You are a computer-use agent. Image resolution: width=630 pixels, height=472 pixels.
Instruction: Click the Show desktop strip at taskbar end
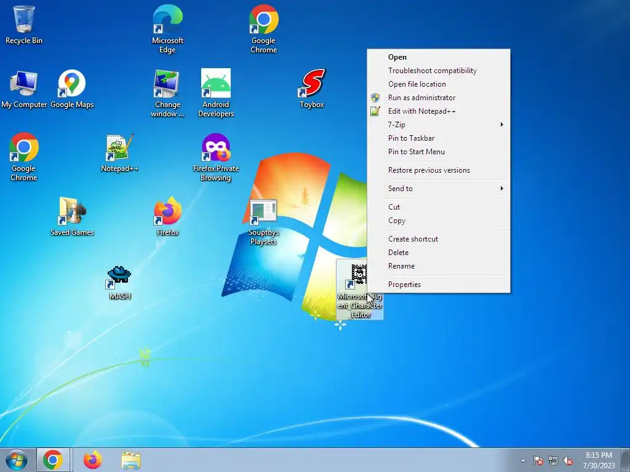tap(626, 460)
